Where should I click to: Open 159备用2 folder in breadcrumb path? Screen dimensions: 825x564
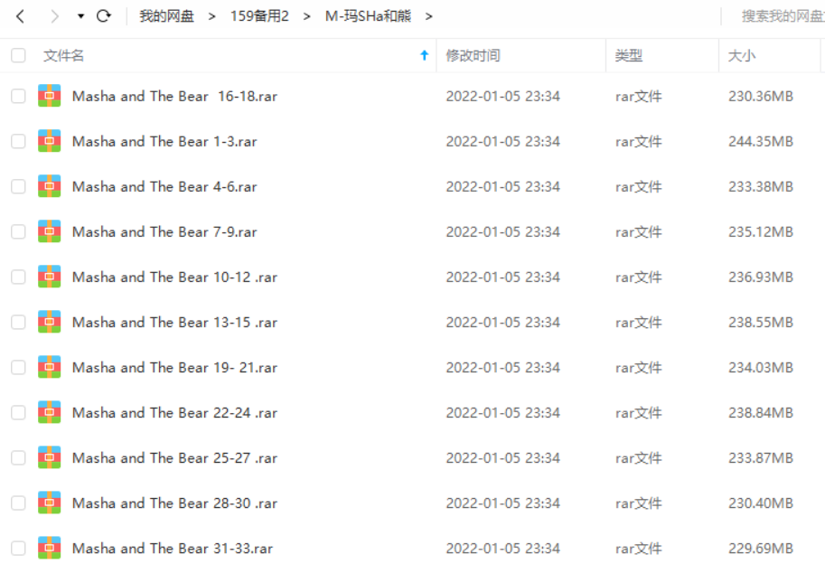[x=259, y=16]
